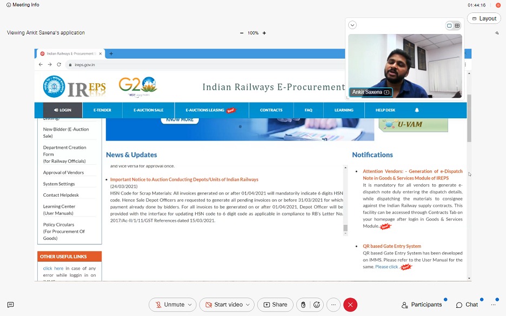Open Meeting Info panel
This screenshot has height=316, width=506.
pos(23,5)
